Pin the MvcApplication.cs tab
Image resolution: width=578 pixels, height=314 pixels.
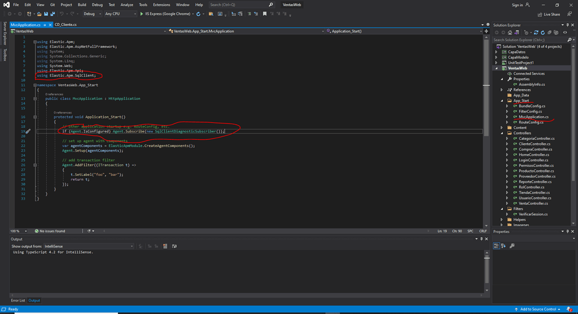pyautogui.click(x=45, y=25)
